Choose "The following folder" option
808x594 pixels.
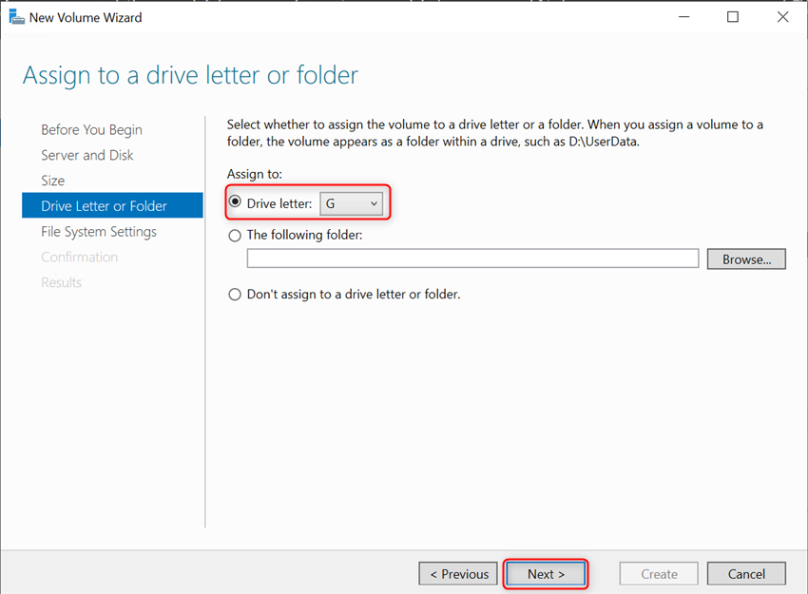234,235
